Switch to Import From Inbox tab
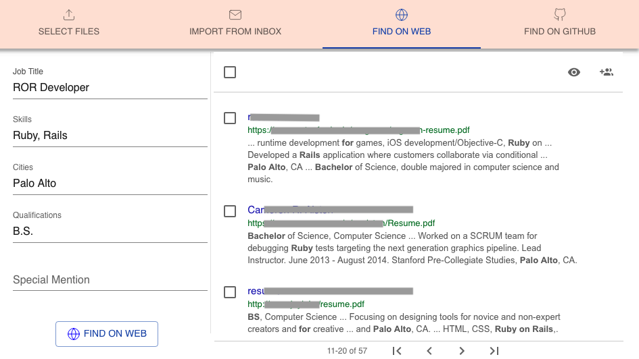 coord(235,24)
